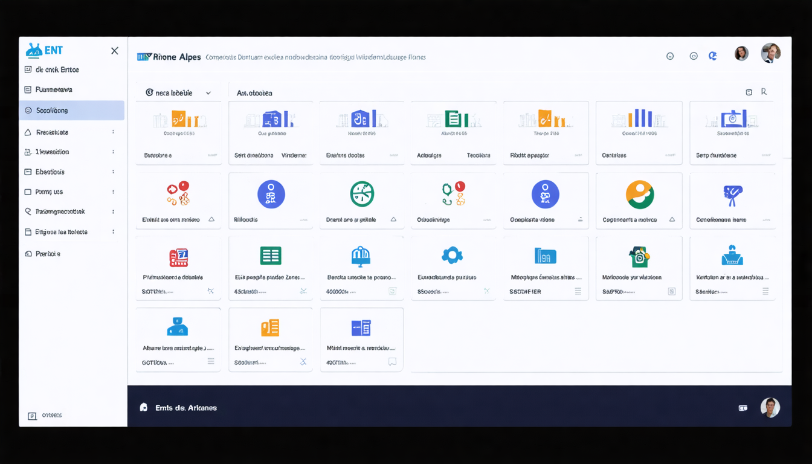Expand options beside 'Tradomgnectotiek' in sidebar
812x464 pixels.
pos(113,211)
